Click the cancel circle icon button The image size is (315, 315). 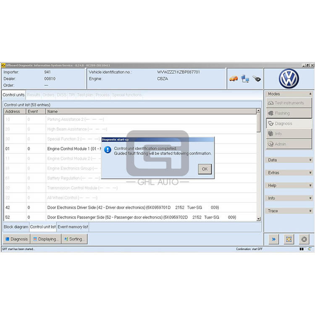pyautogui.click(x=304, y=239)
